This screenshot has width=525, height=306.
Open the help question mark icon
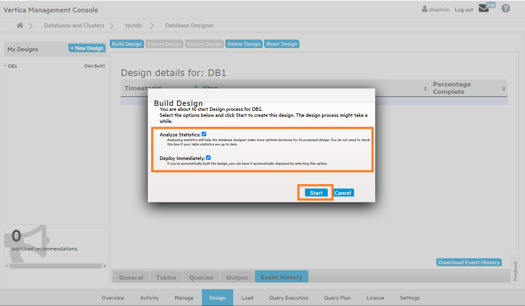[505, 9]
